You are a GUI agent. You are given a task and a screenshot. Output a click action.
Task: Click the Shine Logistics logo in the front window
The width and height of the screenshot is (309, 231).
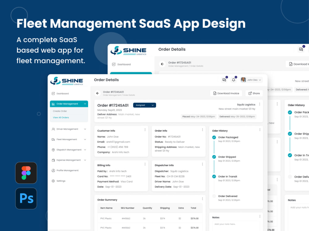67,81
